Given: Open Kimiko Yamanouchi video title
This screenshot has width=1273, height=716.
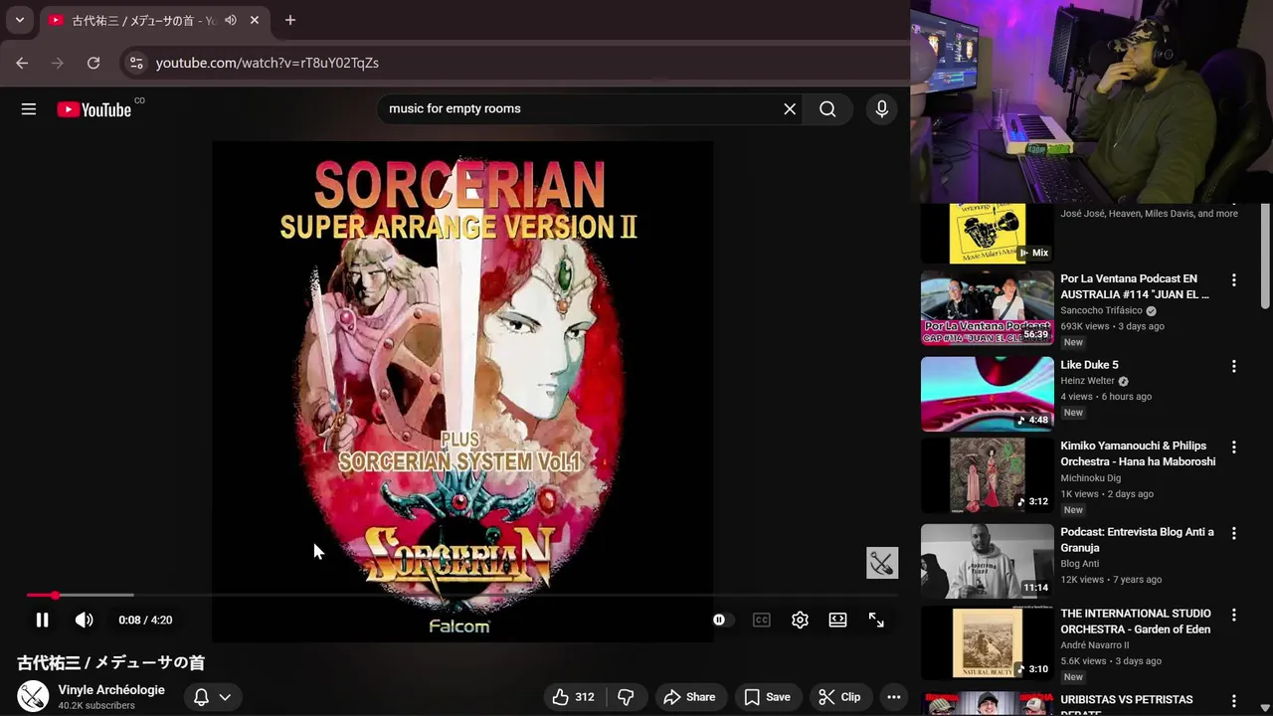Looking at the screenshot, I should (x=1138, y=453).
